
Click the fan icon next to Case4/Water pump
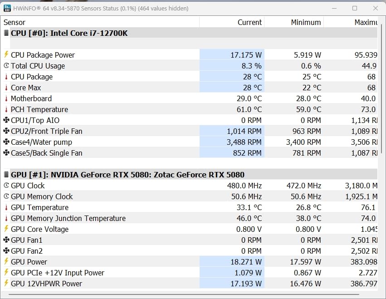click(6, 142)
